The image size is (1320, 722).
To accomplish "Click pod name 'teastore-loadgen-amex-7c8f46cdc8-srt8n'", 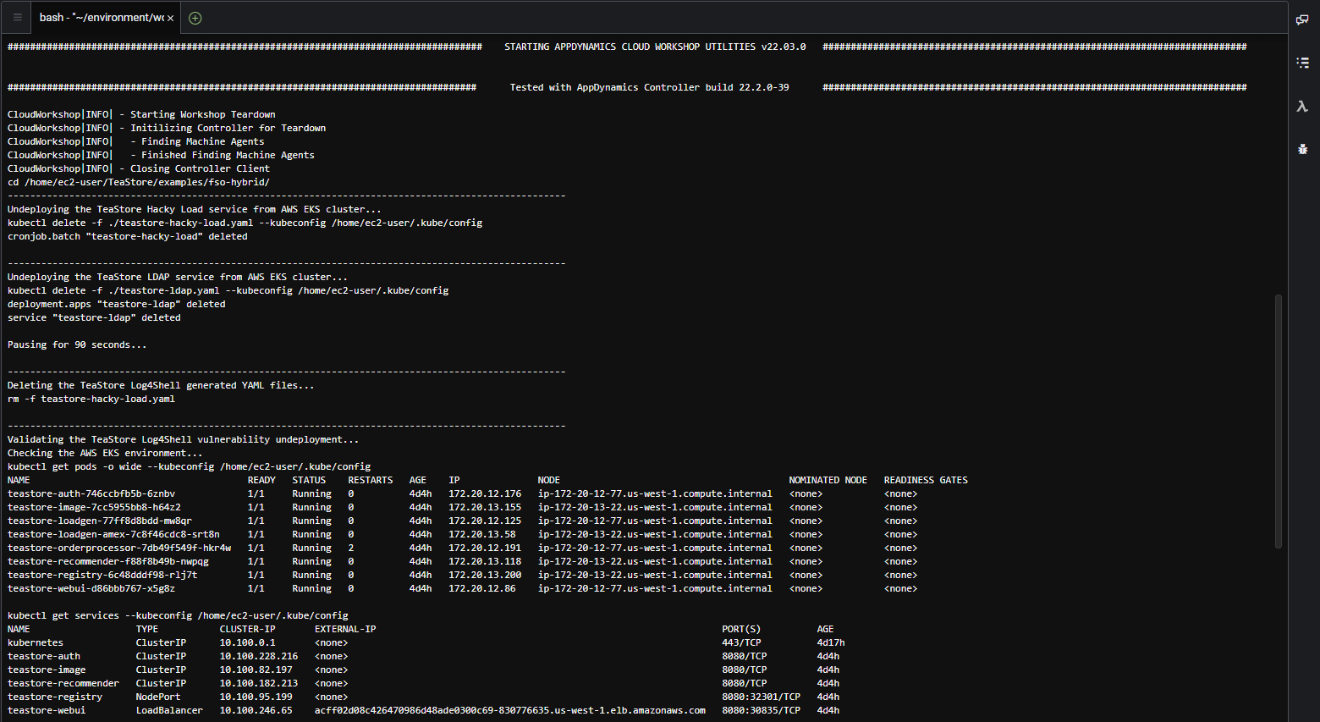I will 113,534.
